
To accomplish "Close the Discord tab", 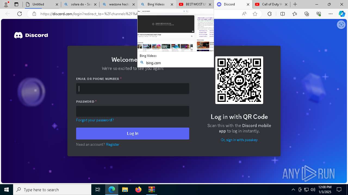I will 248,4.
